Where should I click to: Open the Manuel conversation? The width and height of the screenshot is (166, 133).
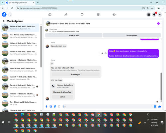point(20,78)
